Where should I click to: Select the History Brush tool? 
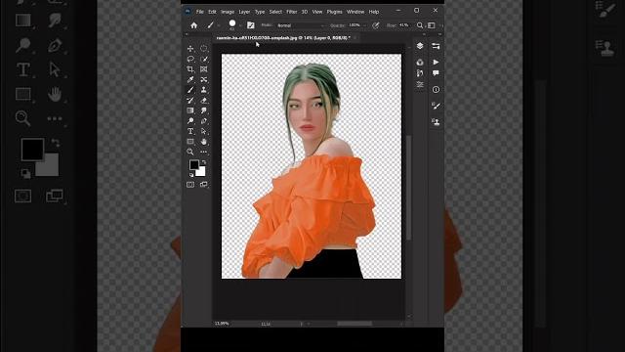pos(190,101)
